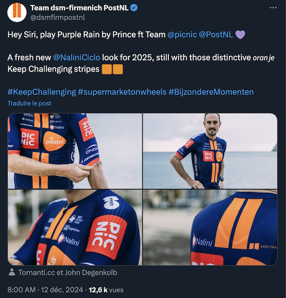Click the team profile avatar logo
The image size is (286, 298).
[18, 12]
